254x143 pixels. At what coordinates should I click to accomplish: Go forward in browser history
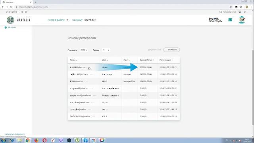pyautogui.click(x=7, y=7)
